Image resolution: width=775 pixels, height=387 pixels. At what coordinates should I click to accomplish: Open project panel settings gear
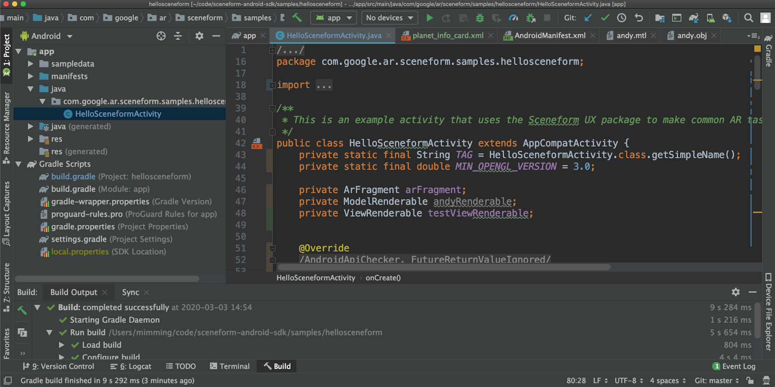coord(199,36)
